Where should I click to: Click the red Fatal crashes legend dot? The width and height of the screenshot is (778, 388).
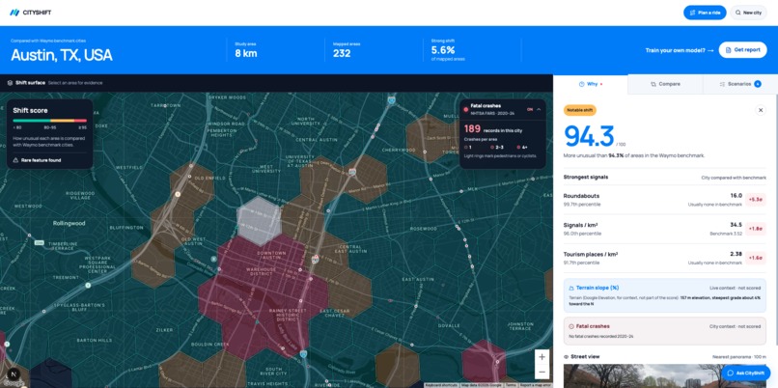click(x=466, y=109)
